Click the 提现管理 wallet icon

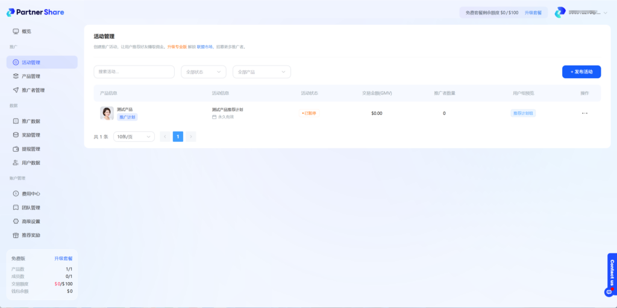(16, 149)
